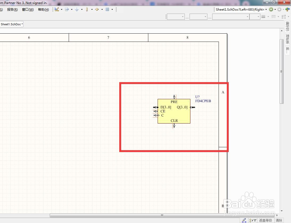
Task: Click the C clock input pin
Action: (156, 115)
